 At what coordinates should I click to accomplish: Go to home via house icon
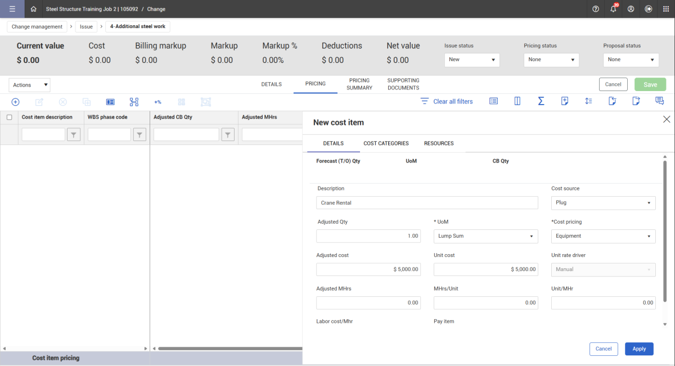pyautogui.click(x=34, y=9)
